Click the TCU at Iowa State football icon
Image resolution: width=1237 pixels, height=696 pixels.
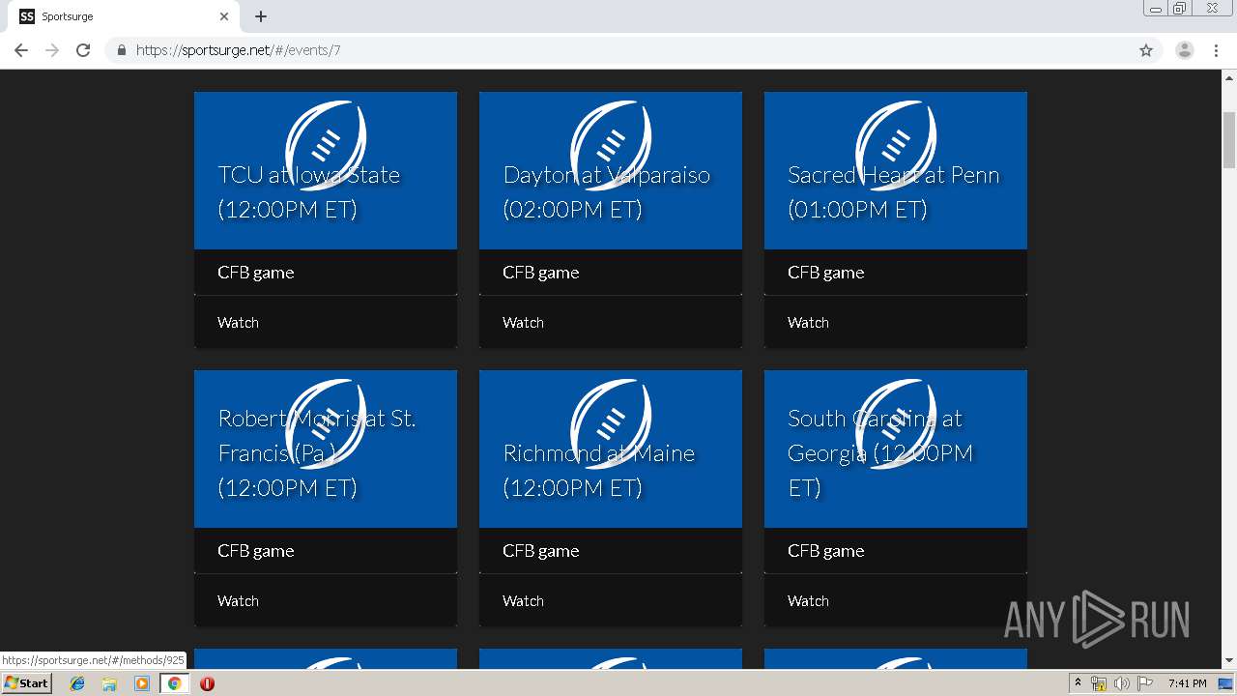click(x=326, y=146)
